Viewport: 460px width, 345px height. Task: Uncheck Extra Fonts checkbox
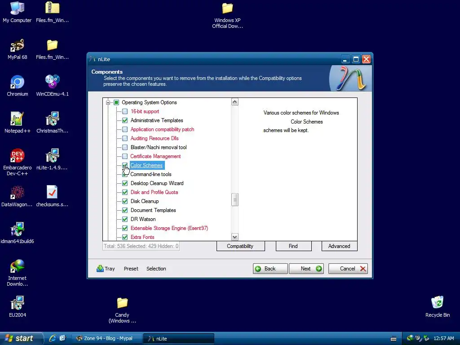125,237
